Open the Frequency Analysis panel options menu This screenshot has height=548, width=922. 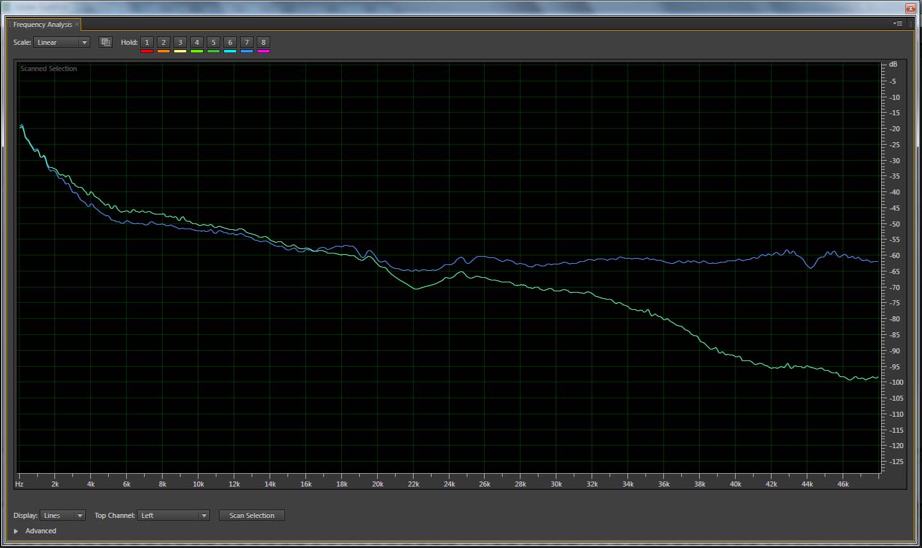pyautogui.click(x=898, y=24)
